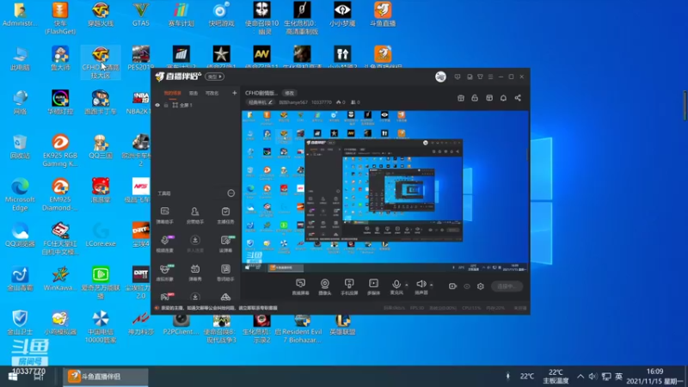This screenshot has width=688, height=387.
Task: Open the 房管助手 tool
Action: tap(195, 215)
